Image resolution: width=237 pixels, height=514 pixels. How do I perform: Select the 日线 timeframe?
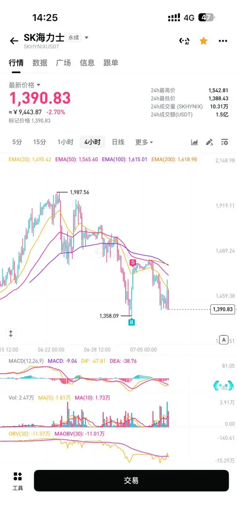pyautogui.click(x=118, y=142)
